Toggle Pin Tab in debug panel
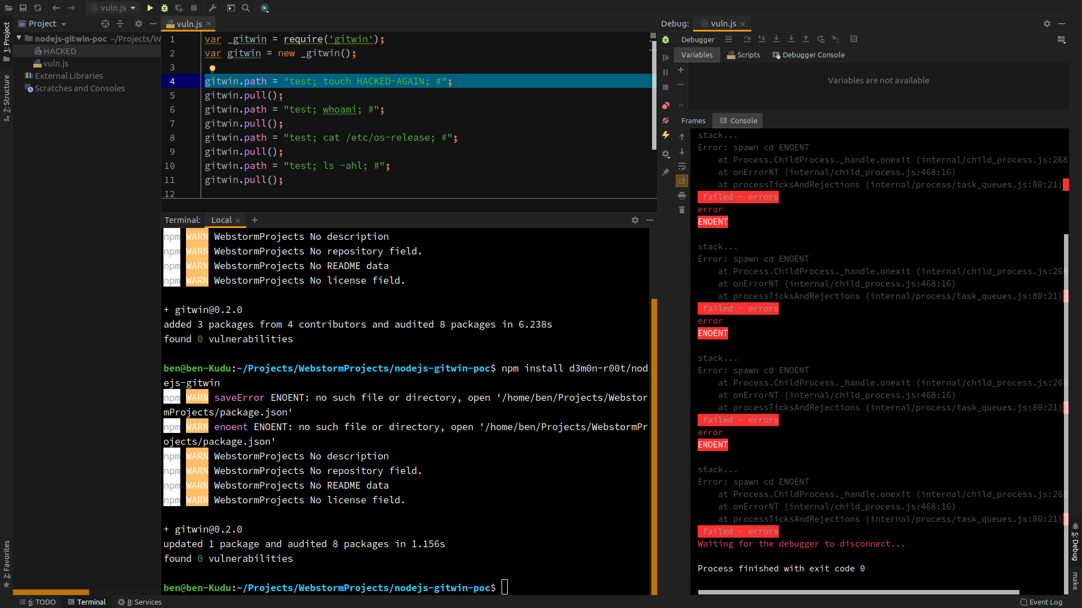The height and width of the screenshot is (608, 1082). pyautogui.click(x=666, y=172)
